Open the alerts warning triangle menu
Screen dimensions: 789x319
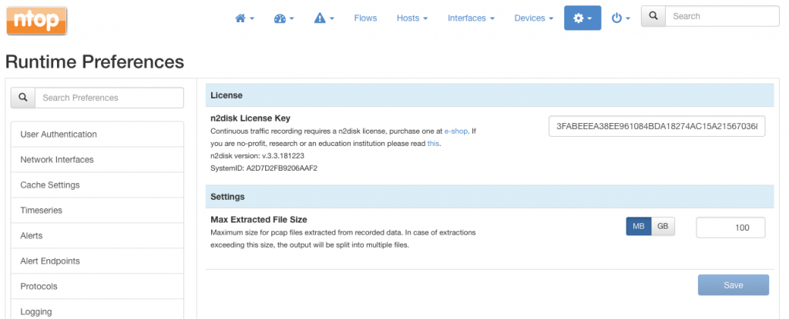tap(324, 18)
